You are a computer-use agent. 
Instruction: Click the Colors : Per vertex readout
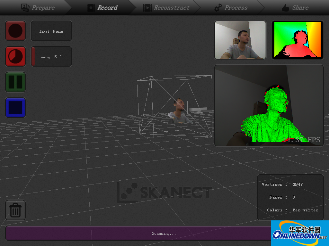pos(292,210)
